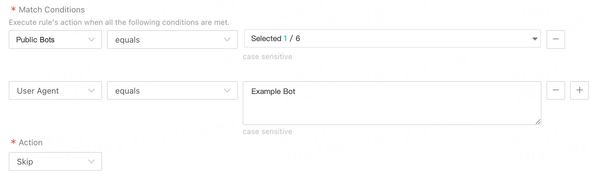600x176 pixels.
Task: Remove the Public Bots condition row
Action: tap(555, 39)
